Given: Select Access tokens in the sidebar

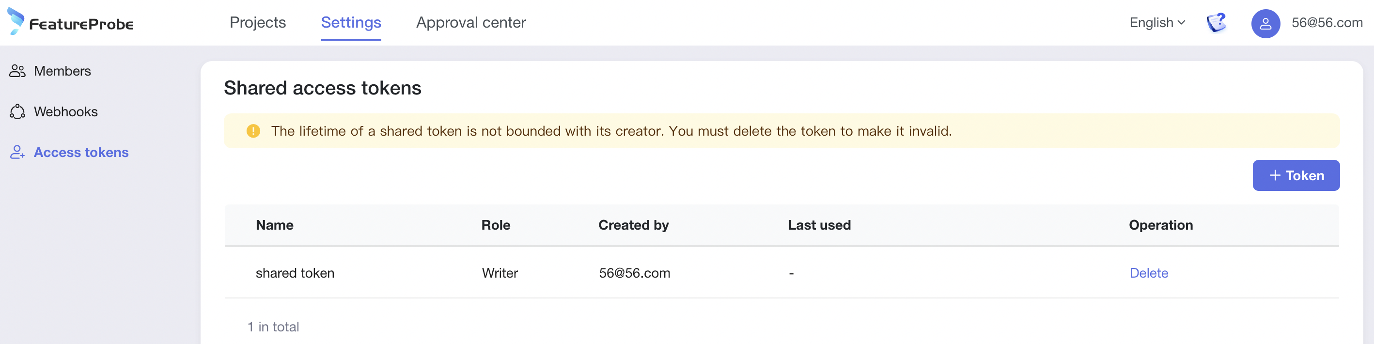Looking at the screenshot, I should click(x=81, y=153).
